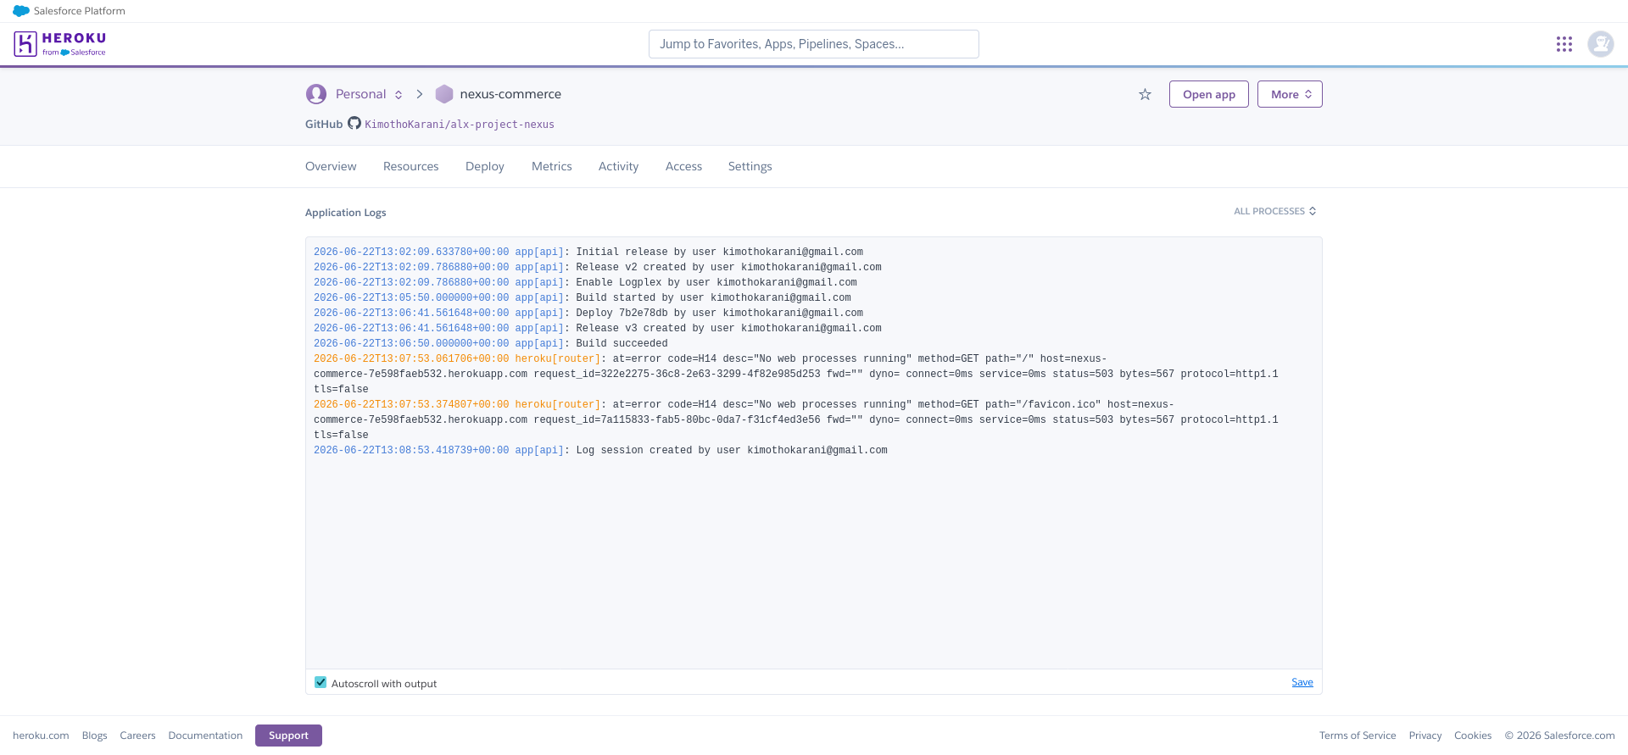
Task: Click the Open app button
Action: click(x=1209, y=94)
